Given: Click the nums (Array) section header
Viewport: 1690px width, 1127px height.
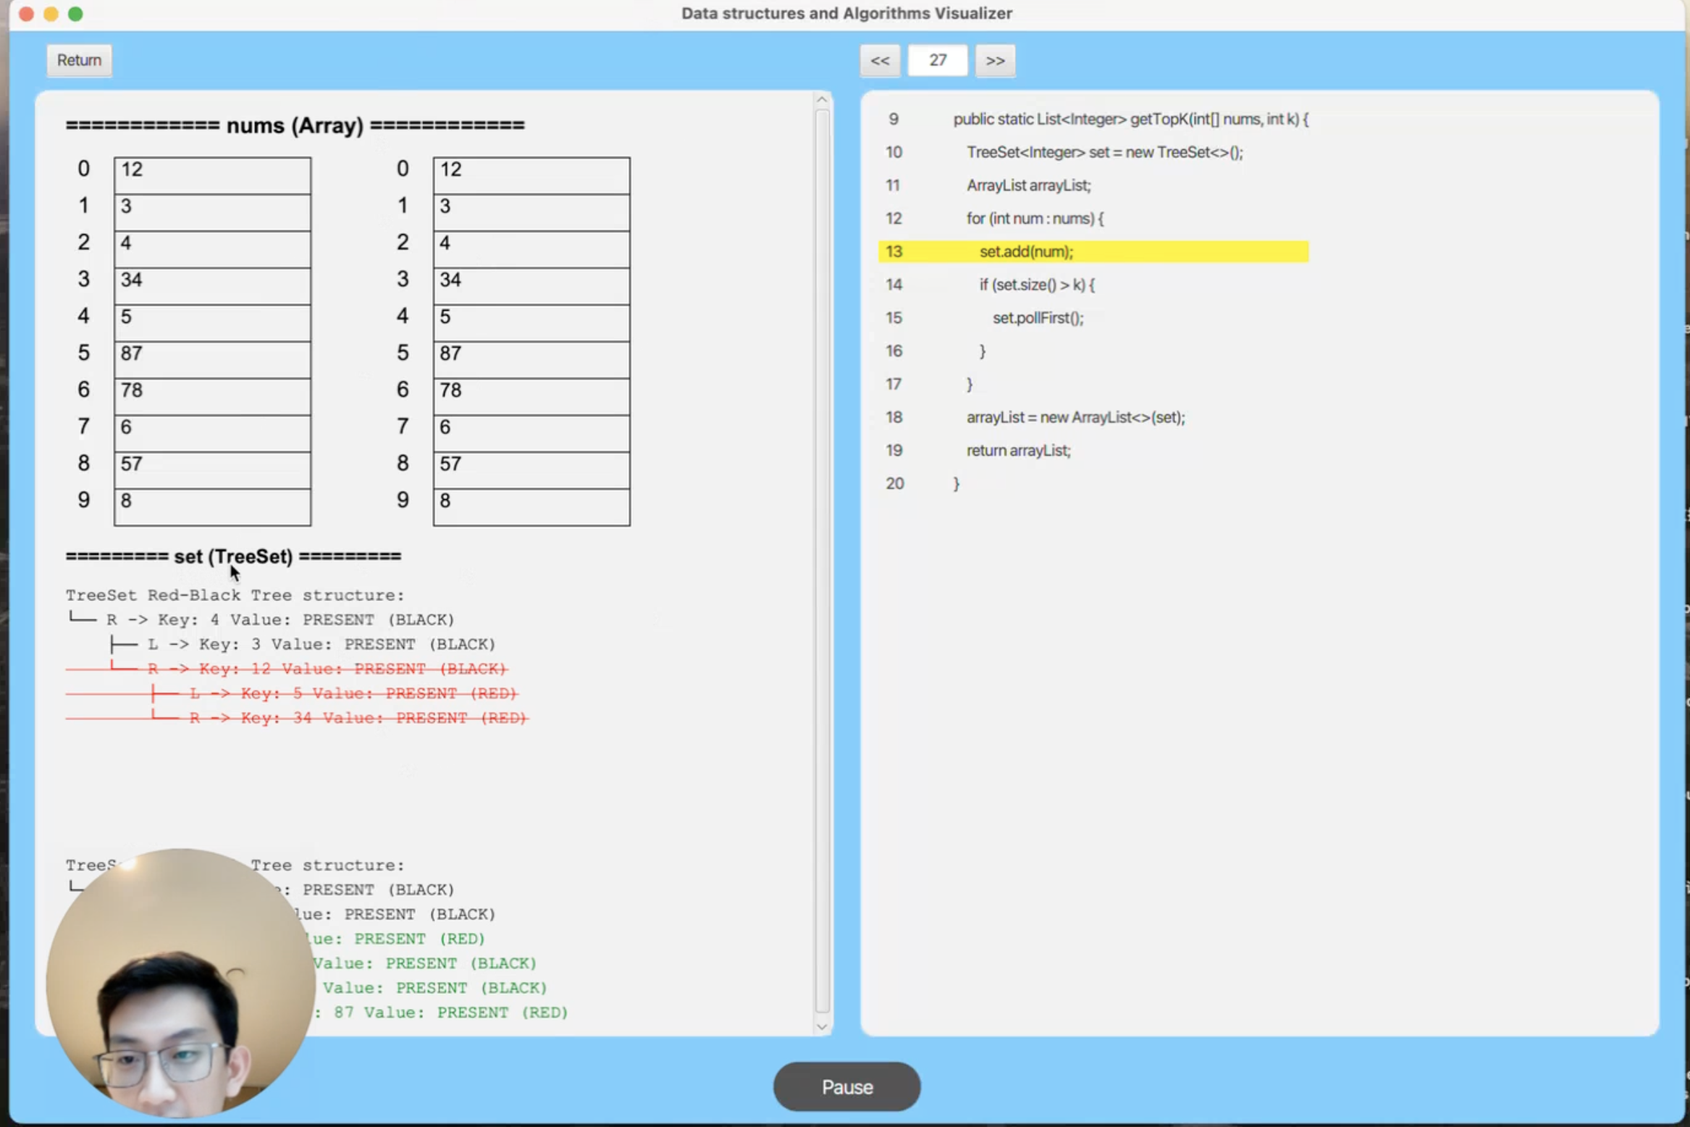Looking at the screenshot, I should point(294,125).
